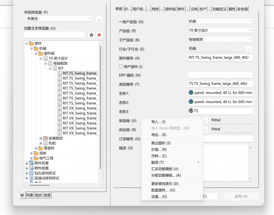Select the first RIT.TS_Swing_frame part entry
Image resolution: width=274 pixels, height=215 pixels.
click(x=80, y=73)
